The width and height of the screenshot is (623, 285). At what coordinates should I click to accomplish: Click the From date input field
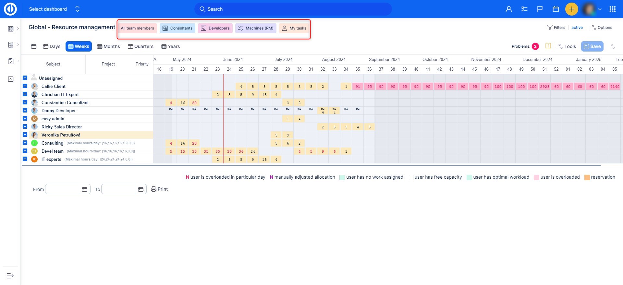tap(62, 189)
